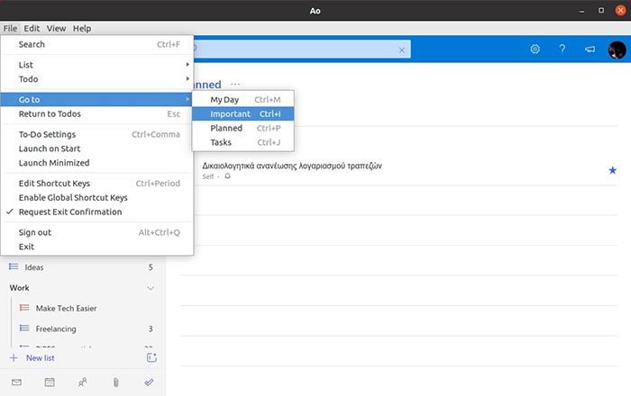Click the megaphone what's new icon
The image size is (631, 396).
pyautogui.click(x=590, y=49)
